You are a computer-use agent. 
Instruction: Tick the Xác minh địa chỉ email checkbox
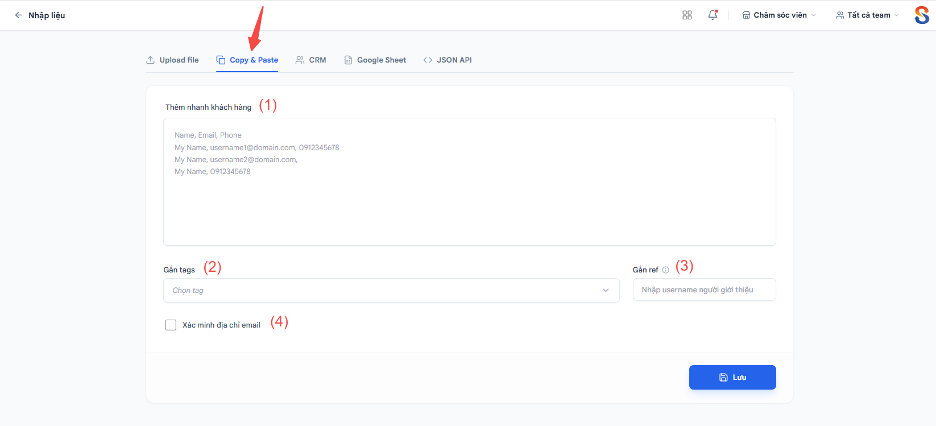(x=171, y=325)
